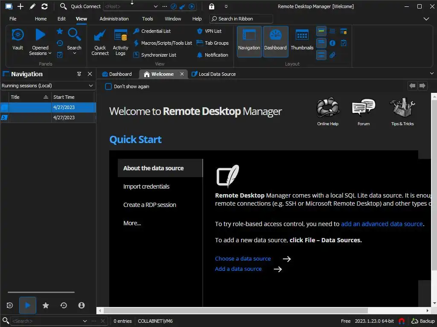Click the refresh arrows icon in title bar
The image size is (437, 327).
(44, 6)
